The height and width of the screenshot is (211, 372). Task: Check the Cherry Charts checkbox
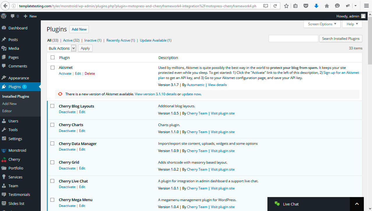52,125
